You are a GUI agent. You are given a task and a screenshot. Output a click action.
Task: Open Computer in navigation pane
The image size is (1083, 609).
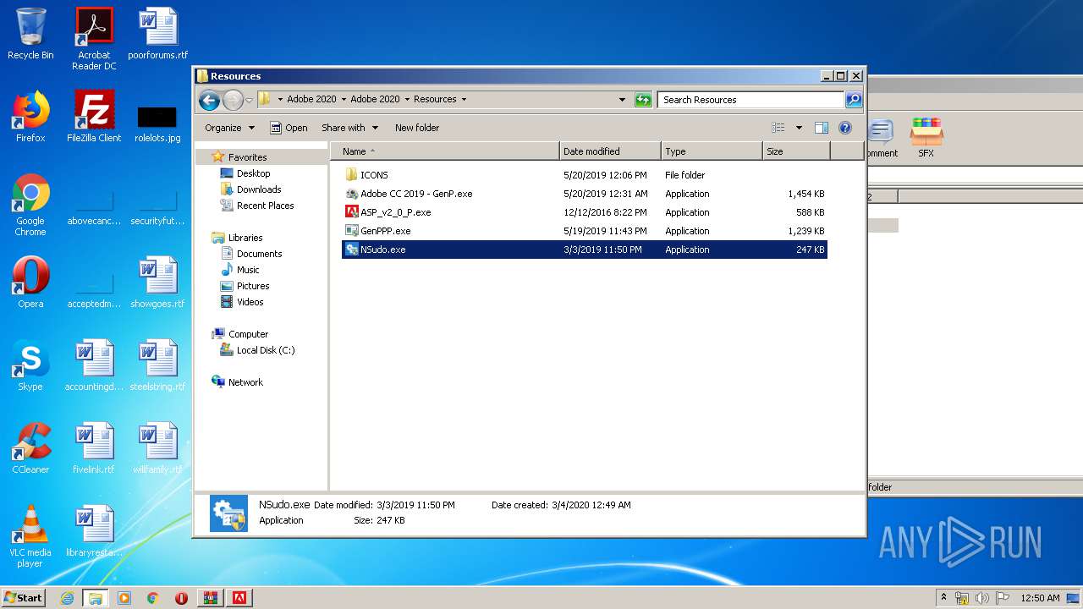pyautogui.click(x=248, y=334)
